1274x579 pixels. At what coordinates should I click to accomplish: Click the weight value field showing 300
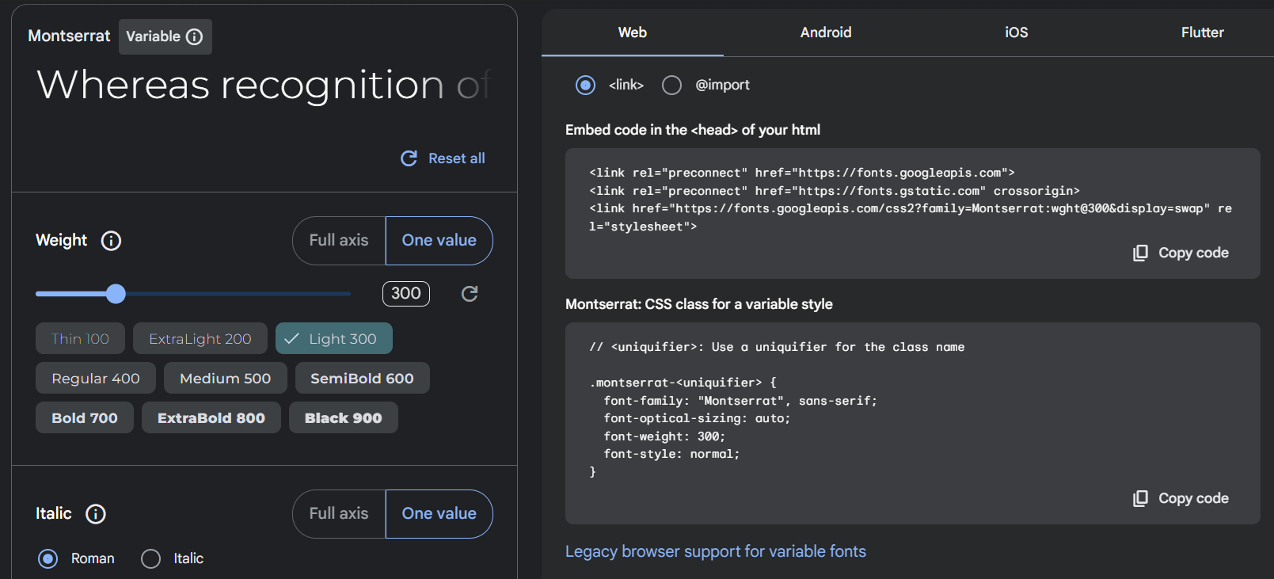[406, 294]
